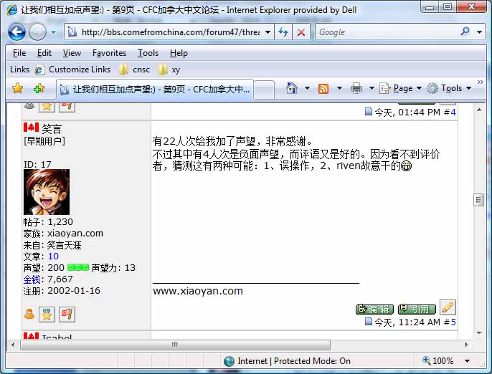The height and width of the screenshot is (374, 492).
Task: Click the Google search input field
Action: pyautogui.click(x=386, y=32)
